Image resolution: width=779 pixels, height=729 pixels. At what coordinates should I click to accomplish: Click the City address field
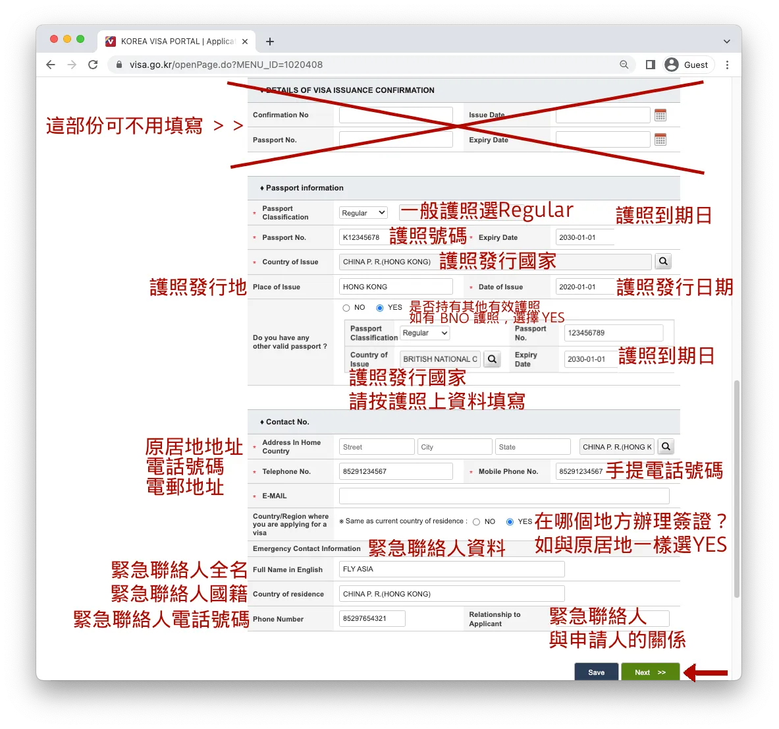coord(454,446)
